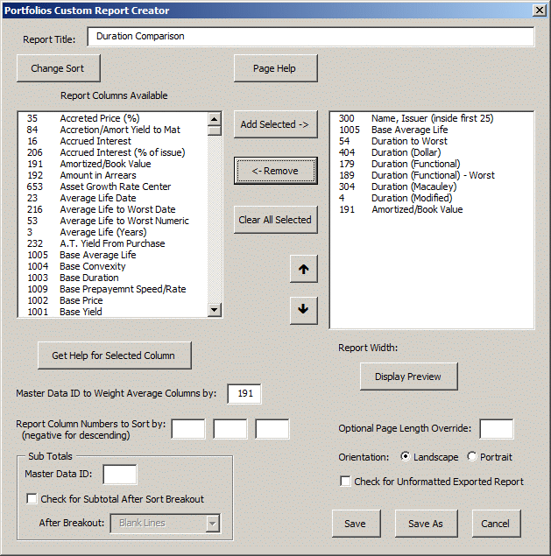Click the Optional Page Length Override field
This screenshot has width=551, height=556.
[x=497, y=429]
